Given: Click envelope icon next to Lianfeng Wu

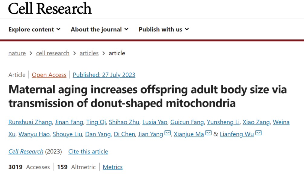Looking at the screenshot, I should [258, 133].
